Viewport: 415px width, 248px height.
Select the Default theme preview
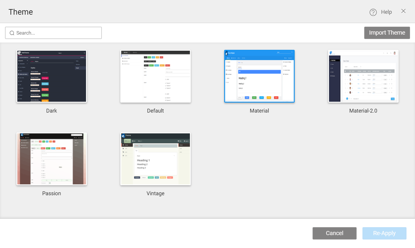(155, 76)
